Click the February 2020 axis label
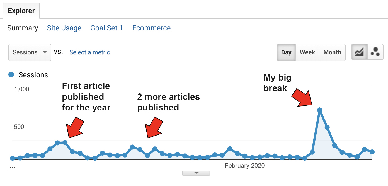388x186 pixels. 244,165
